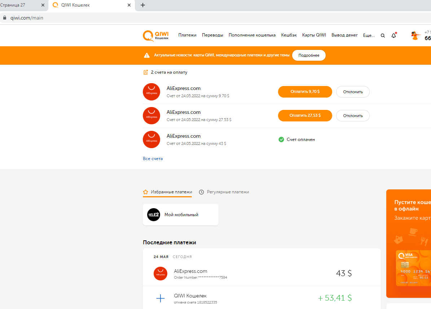Click '2 счета на оплату' heading text
The width and height of the screenshot is (431, 309).
[x=169, y=72]
